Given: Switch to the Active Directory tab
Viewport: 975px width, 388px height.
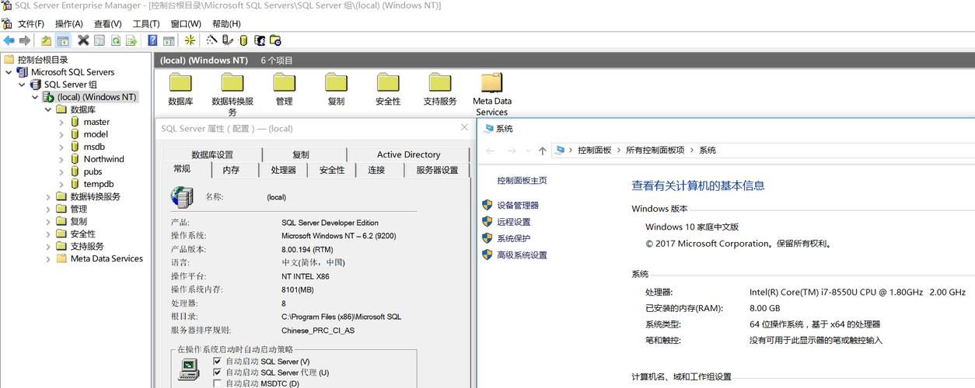Looking at the screenshot, I should coord(408,154).
